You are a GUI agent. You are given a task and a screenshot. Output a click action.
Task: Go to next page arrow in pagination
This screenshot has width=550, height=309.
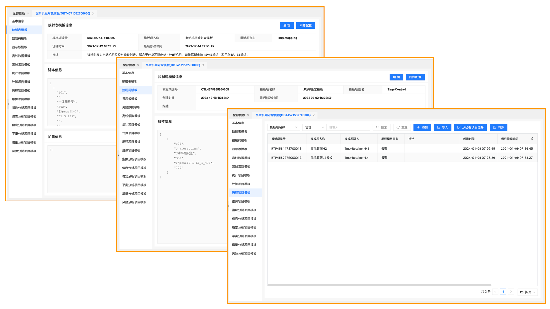click(x=511, y=292)
